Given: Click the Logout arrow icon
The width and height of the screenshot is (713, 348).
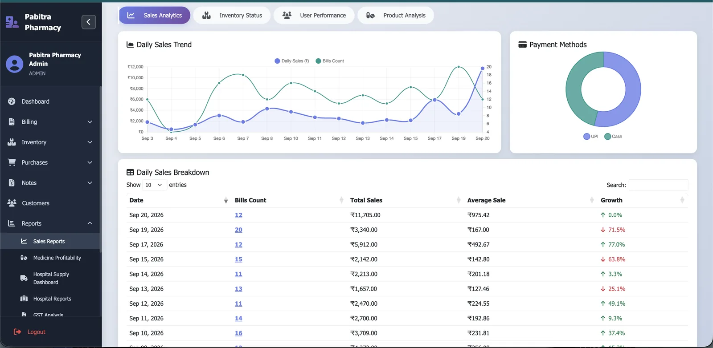Looking at the screenshot, I should pyautogui.click(x=17, y=332).
